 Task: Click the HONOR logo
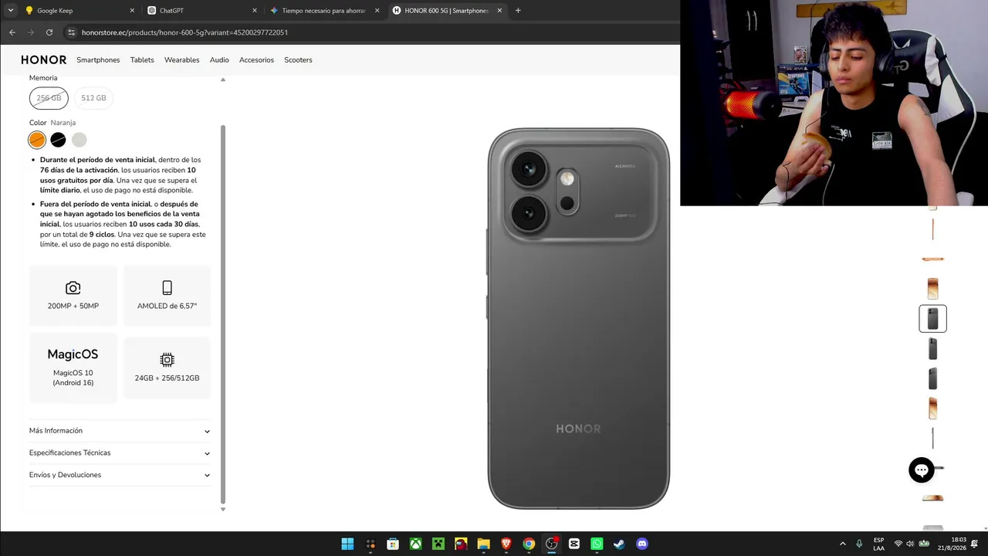pyautogui.click(x=44, y=60)
